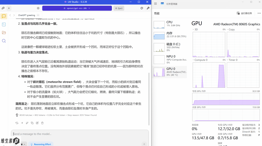Go back with left chevron arrow
Viewport: 262px width, 146px height.
point(10,15)
